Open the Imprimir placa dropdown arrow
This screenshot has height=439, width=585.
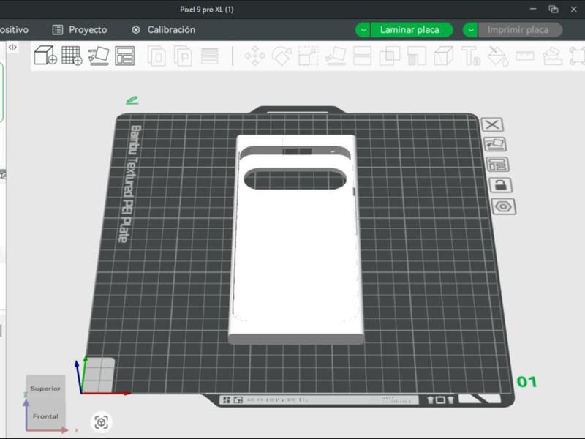coord(470,30)
